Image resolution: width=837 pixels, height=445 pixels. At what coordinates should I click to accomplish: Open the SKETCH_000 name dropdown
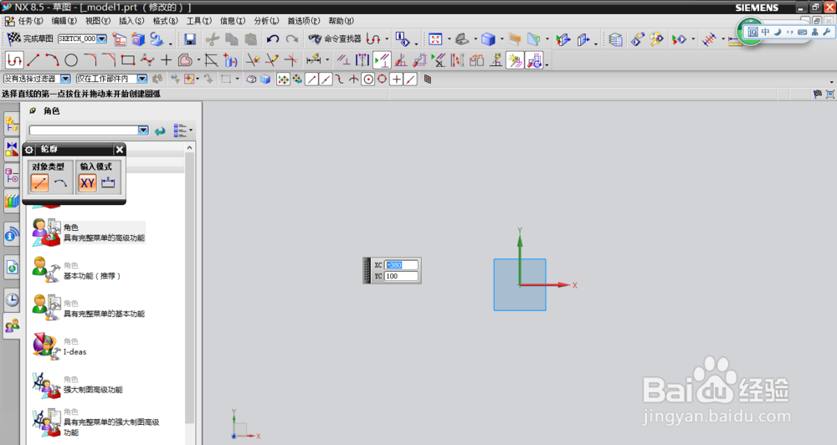click(102, 39)
